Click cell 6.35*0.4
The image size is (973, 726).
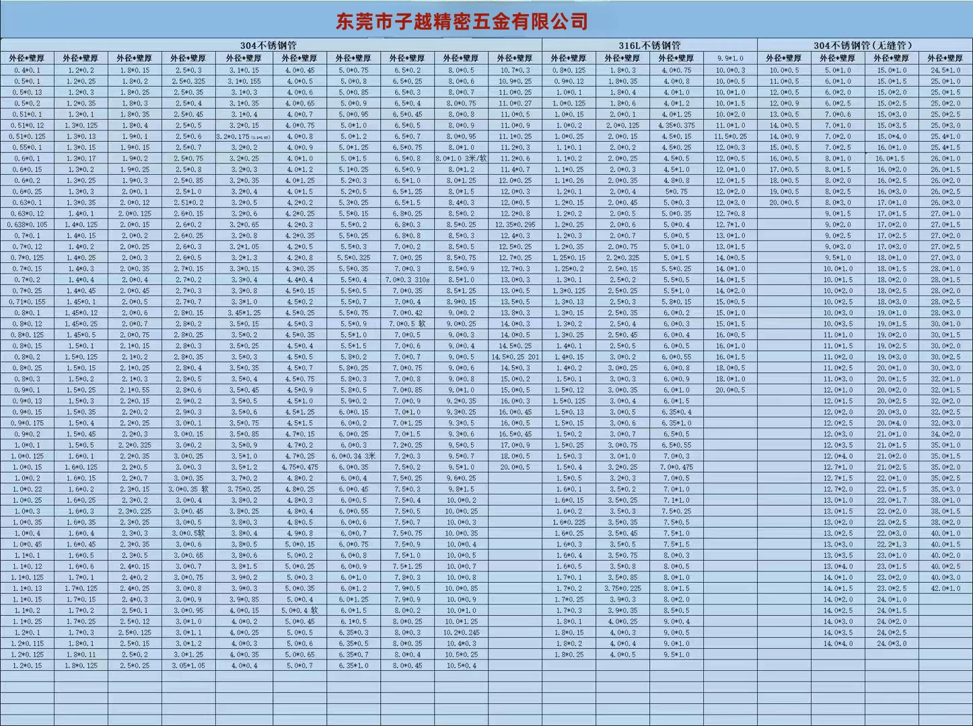tap(676, 412)
